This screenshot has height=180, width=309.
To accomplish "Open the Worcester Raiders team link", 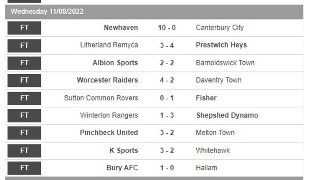I will 107,80.
